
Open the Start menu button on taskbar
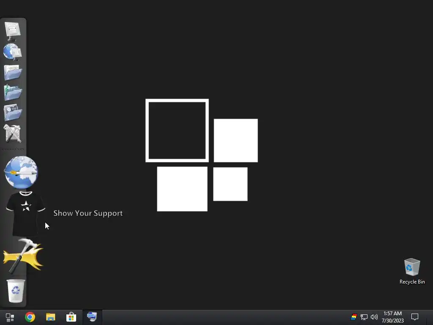(x=10, y=317)
